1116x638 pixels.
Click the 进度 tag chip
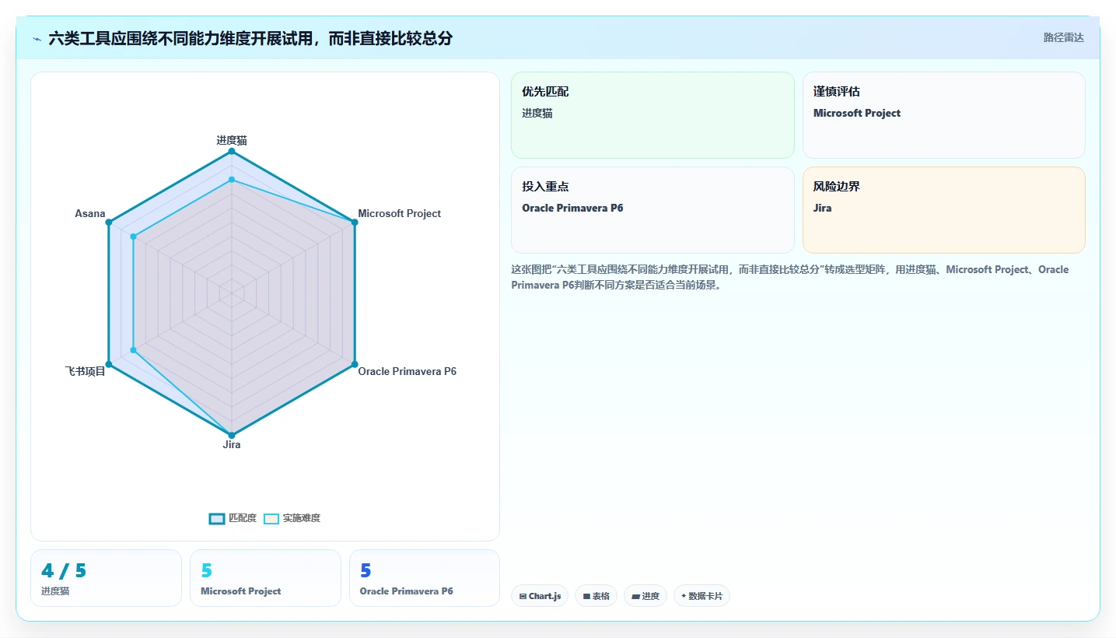click(x=645, y=596)
